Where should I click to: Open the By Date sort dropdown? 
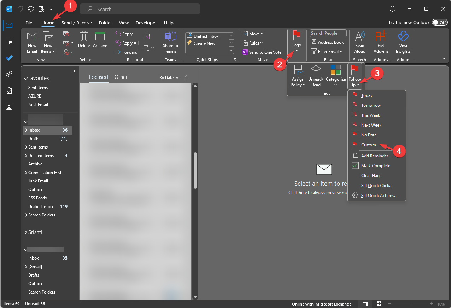[169, 78]
